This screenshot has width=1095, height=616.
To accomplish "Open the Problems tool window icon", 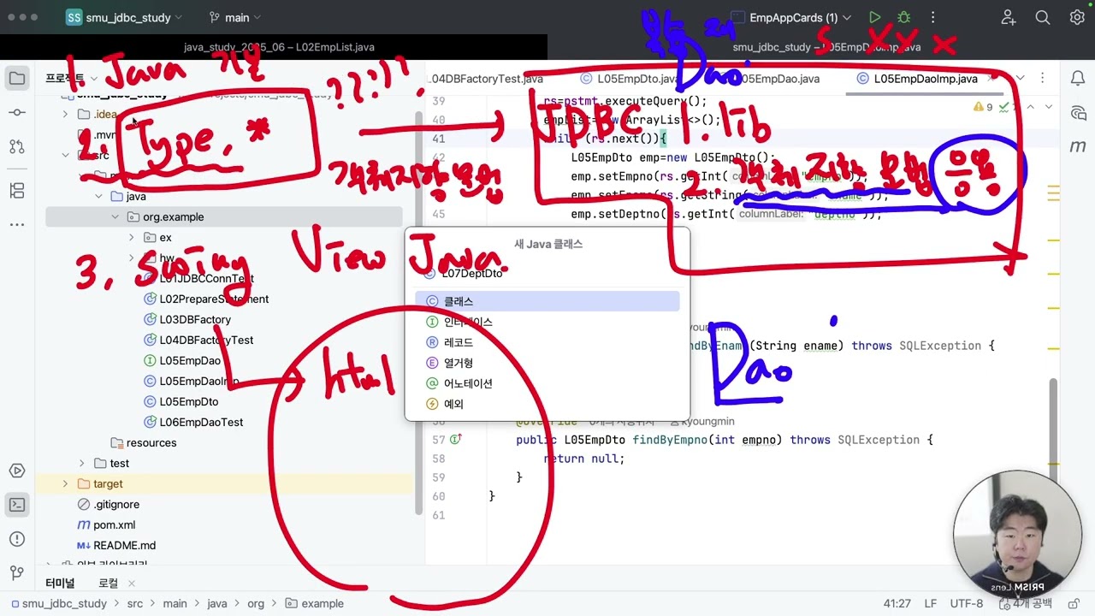I will pos(17,539).
